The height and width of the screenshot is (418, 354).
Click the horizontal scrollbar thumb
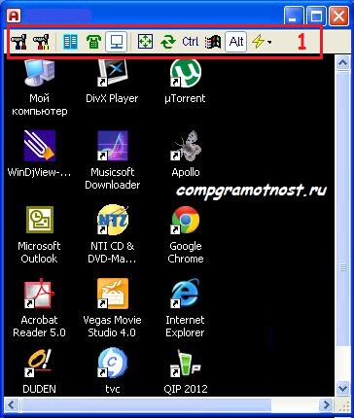[x=146, y=404]
